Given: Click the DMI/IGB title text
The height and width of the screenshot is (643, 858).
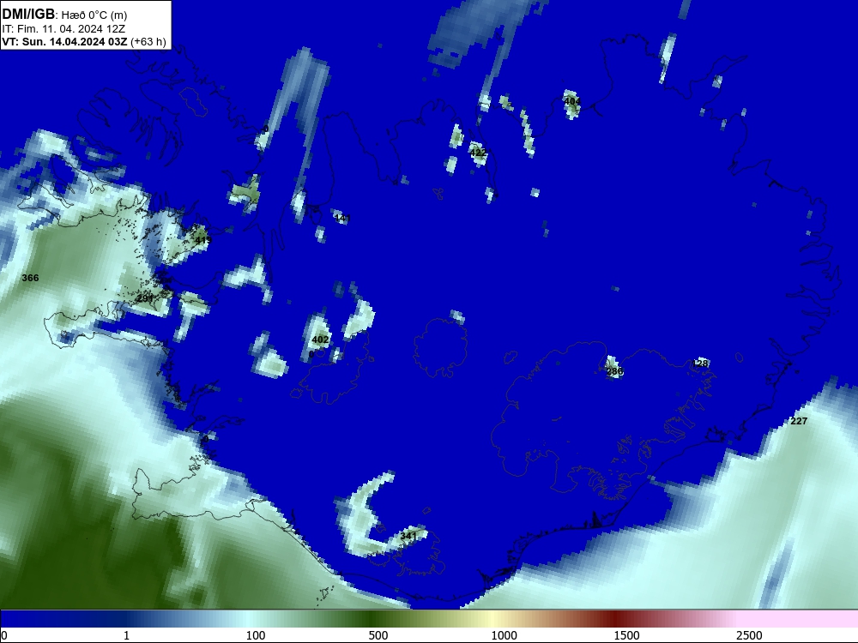Looking at the screenshot, I should [28, 15].
